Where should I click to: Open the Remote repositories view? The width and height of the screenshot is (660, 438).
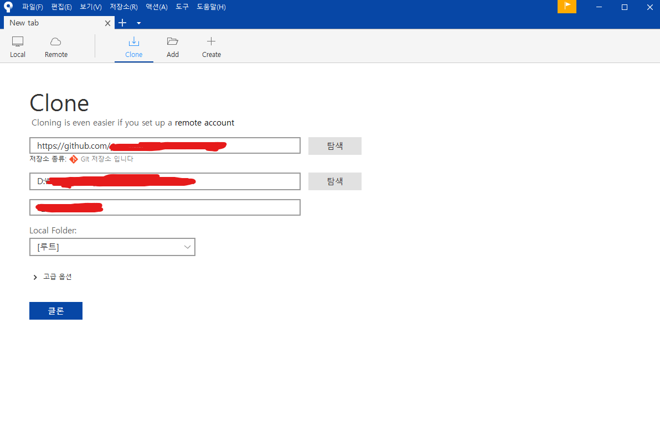click(x=56, y=46)
